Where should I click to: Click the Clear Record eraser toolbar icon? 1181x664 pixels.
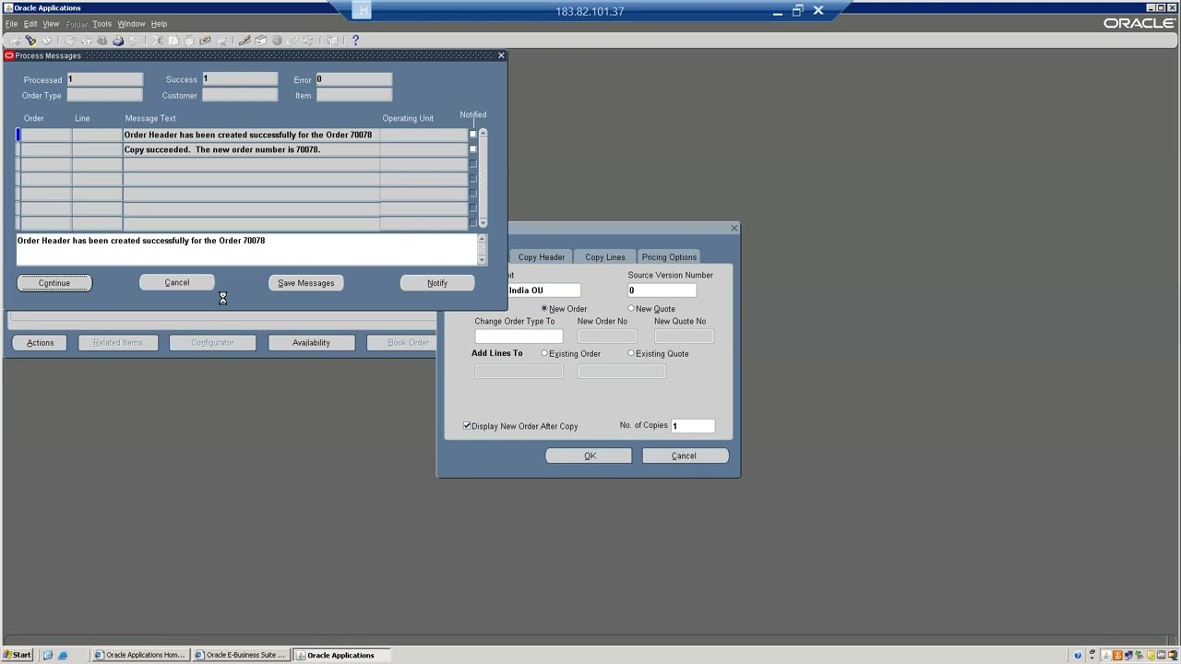205,41
